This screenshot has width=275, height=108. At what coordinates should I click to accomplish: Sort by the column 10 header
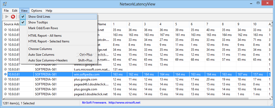coord(259,24)
